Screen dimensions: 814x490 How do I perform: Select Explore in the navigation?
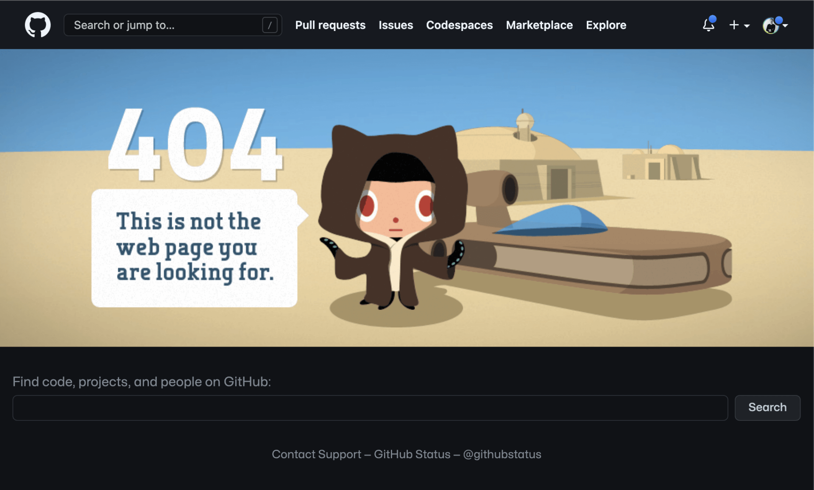(x=606, y=25)
